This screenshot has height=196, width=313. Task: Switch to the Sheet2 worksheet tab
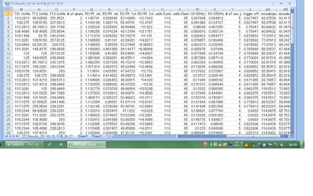(x=97, y=136)
